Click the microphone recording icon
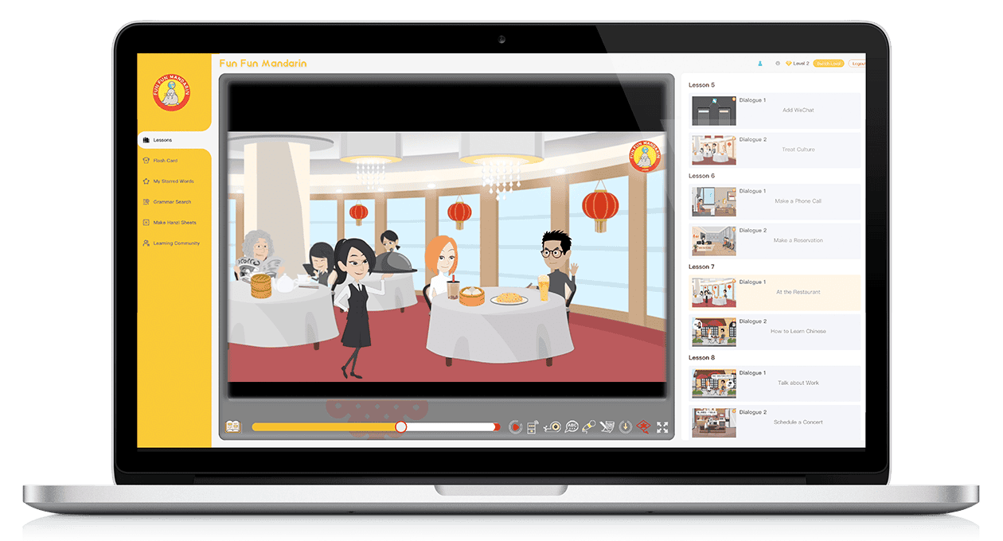Image resolution: width=1003 pixels, height=541 pixels. pyautogui.click(x=589, y=427)
